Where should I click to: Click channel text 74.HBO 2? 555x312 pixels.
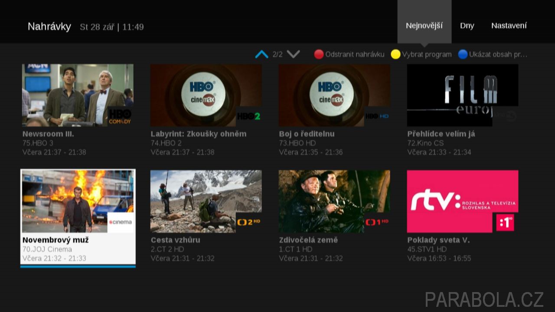coord(166,143)
